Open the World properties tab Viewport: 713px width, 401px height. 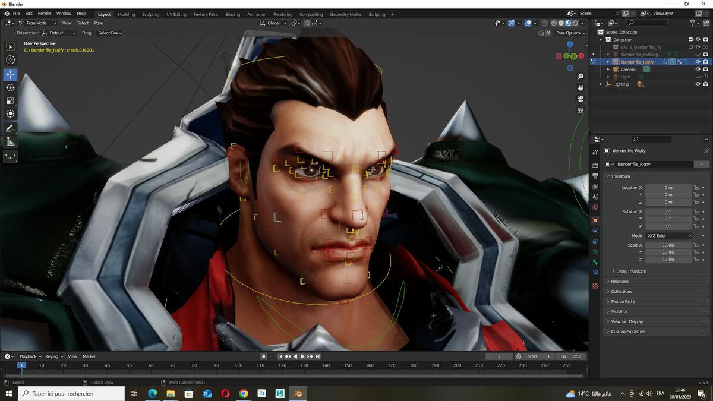pyautogui.click(x=595, y=207)
